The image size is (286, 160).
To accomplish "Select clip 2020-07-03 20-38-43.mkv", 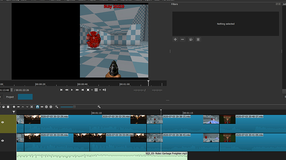I will tap(182, 142).
